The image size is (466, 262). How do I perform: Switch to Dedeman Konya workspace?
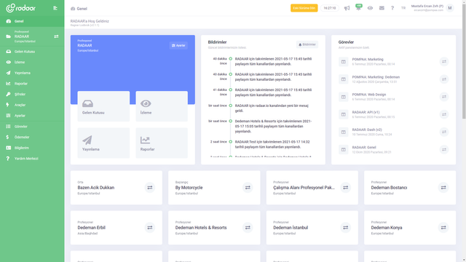pos(443,228)
